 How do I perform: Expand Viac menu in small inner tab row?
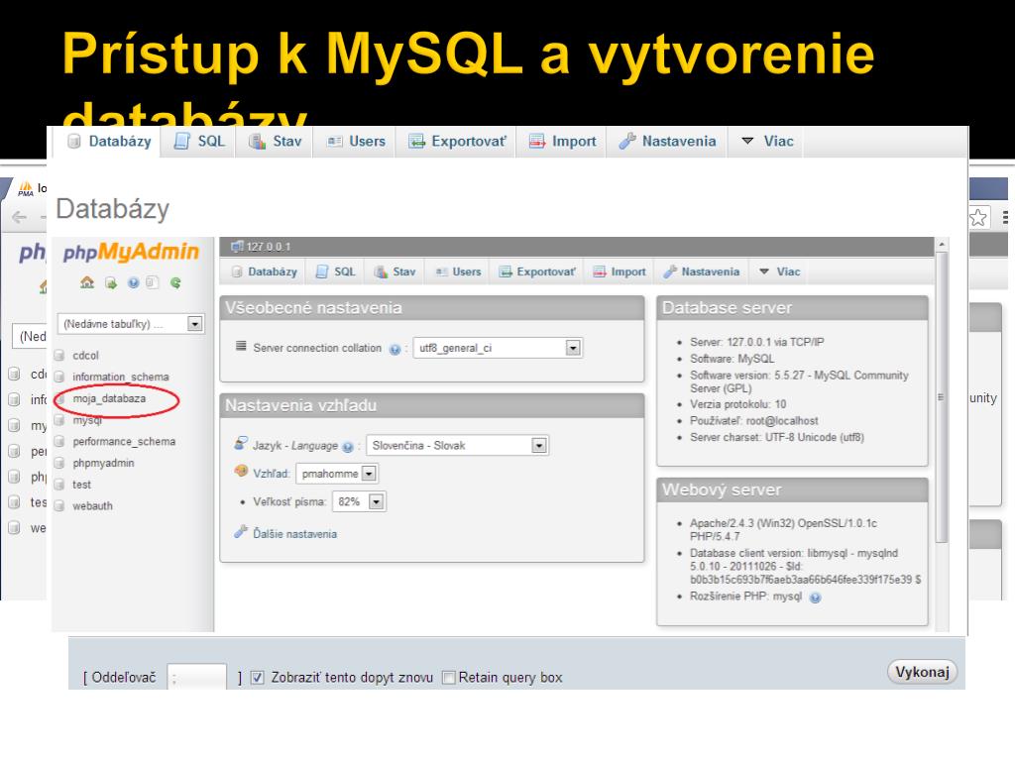[780, 272]
